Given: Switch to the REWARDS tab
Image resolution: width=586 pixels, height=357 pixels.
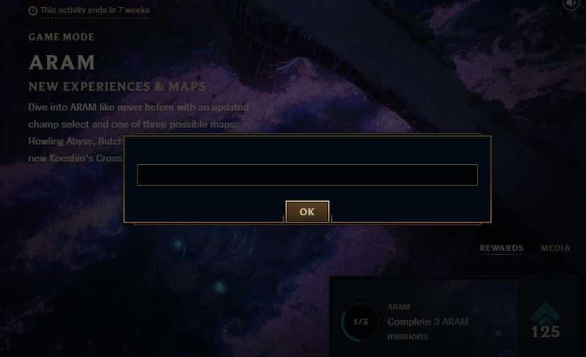Looking at the screenshot, I should [x=501, y=248].
